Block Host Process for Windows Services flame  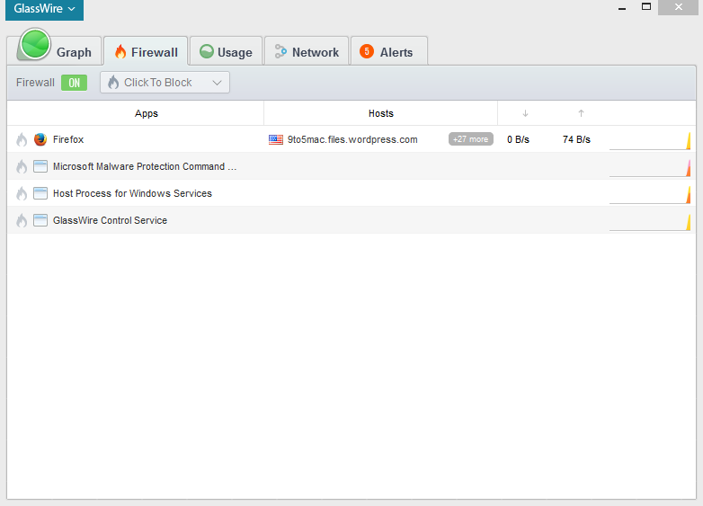click(x=22, y=193)
